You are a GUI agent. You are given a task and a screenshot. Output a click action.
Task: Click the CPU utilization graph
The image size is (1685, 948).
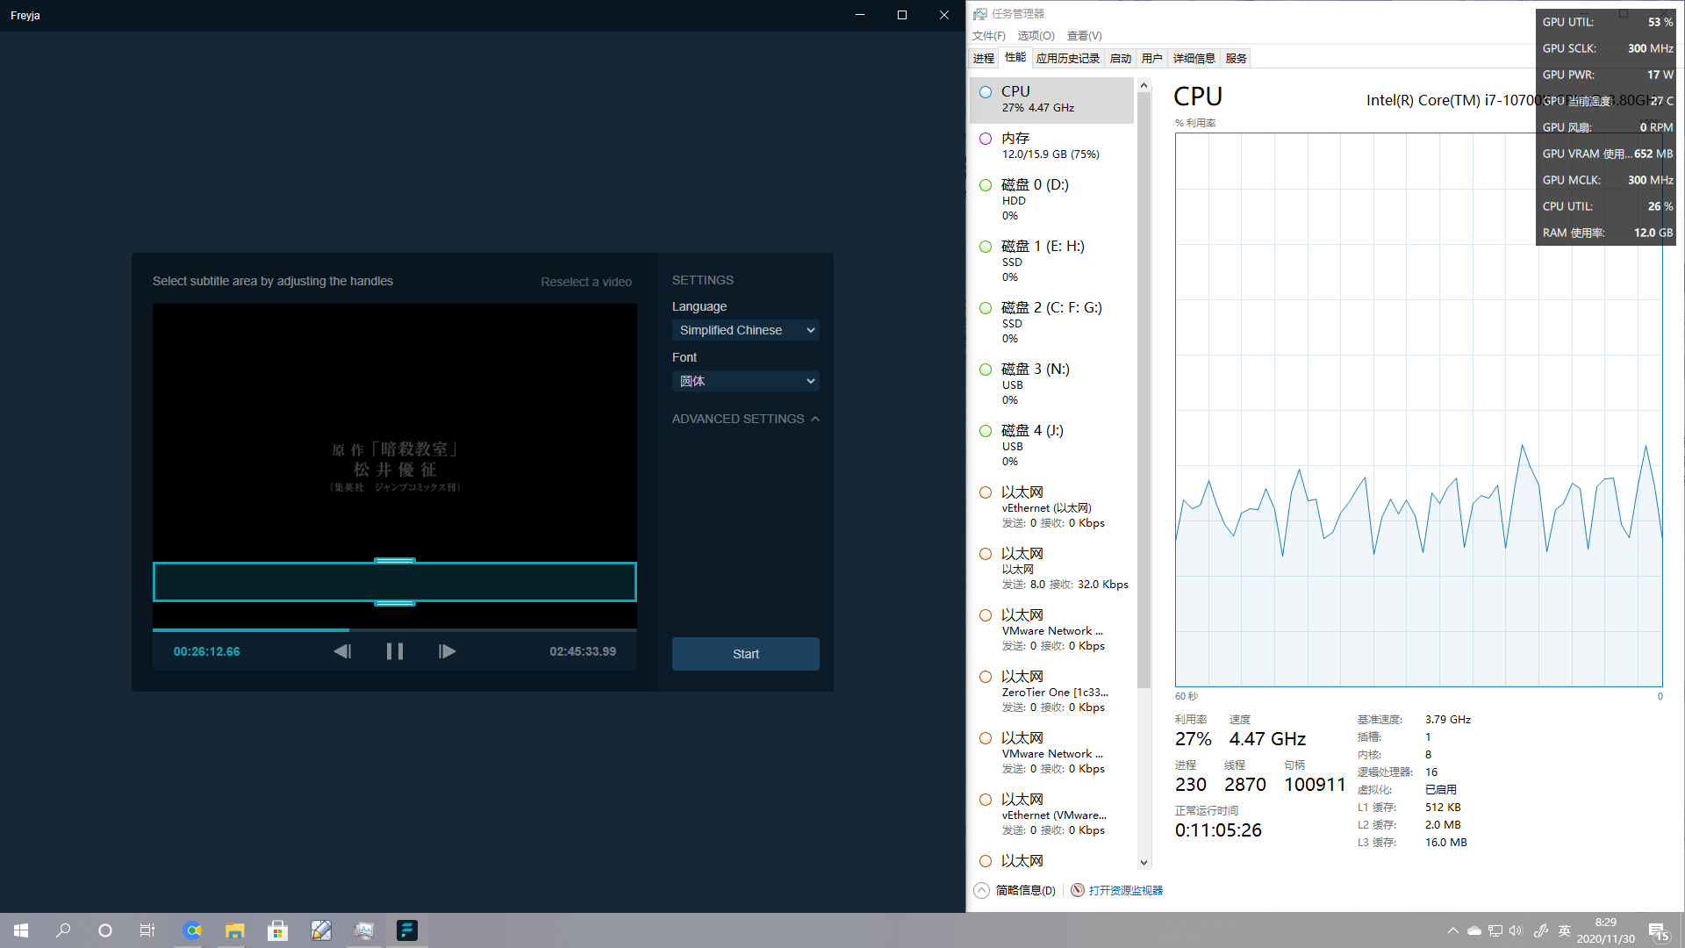click(x=1418, y=410)
